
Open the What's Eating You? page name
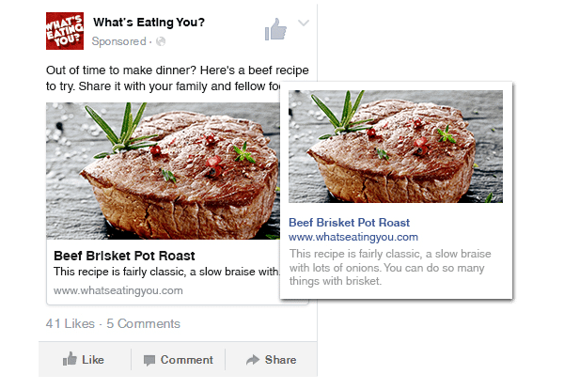pyautogui.click(x=149, y=23)
